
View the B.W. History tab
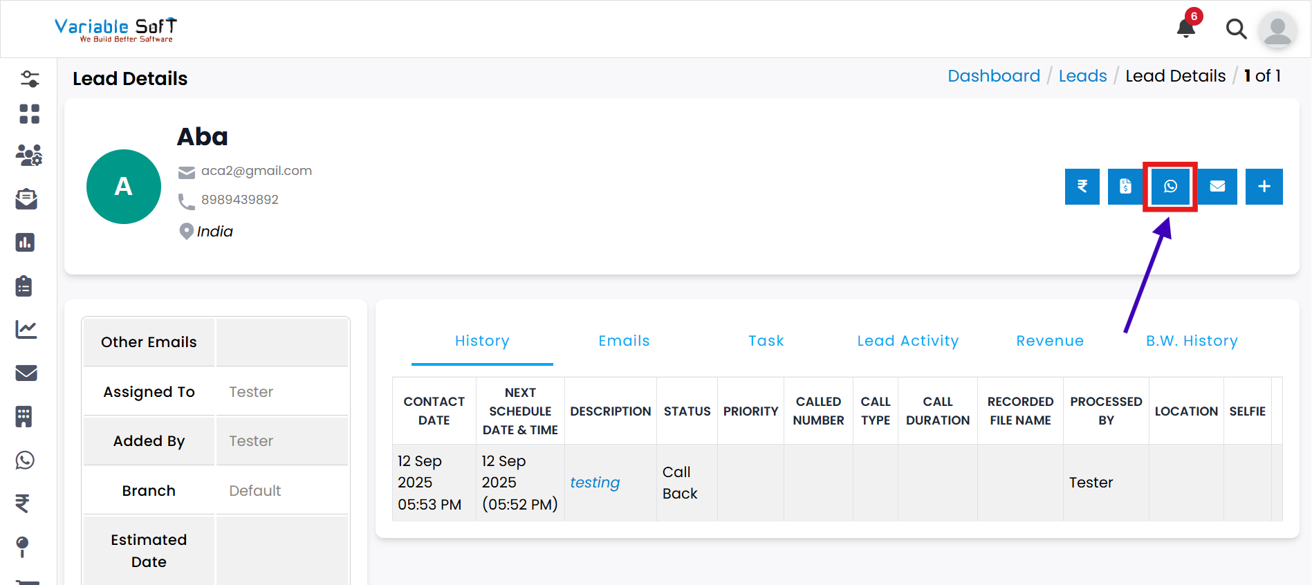pos(1191,341)
